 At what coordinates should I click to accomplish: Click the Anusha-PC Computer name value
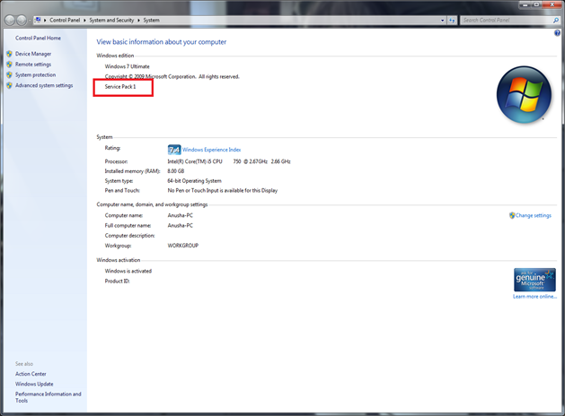pos(181,215)
